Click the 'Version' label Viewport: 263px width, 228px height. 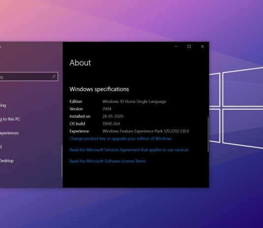click(76, 109)
